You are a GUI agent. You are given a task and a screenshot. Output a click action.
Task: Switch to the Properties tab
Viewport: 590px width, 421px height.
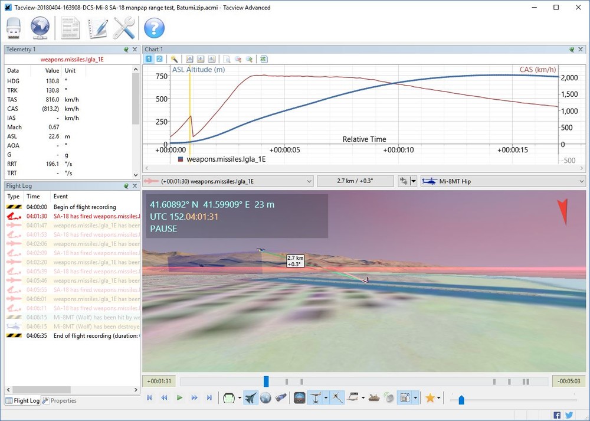tap(60, 400)
